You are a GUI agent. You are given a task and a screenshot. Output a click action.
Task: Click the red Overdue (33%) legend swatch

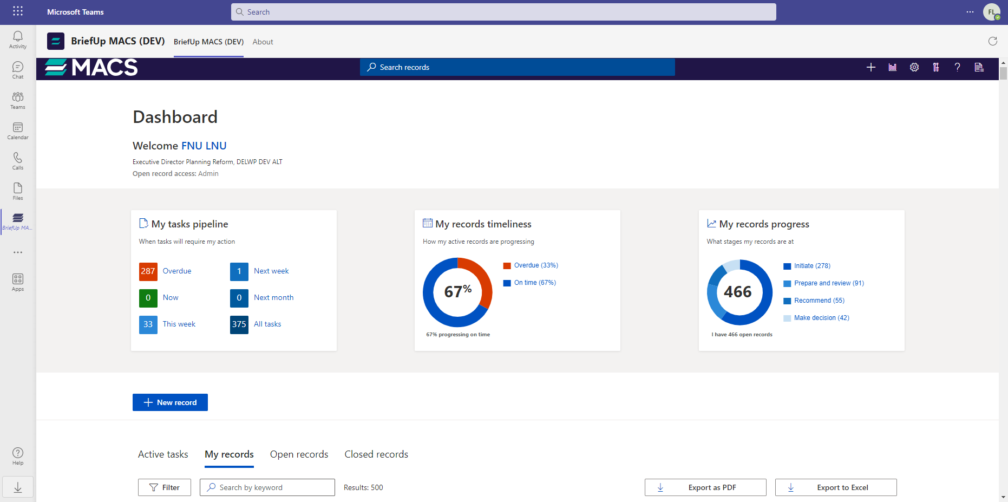(507, 265)
